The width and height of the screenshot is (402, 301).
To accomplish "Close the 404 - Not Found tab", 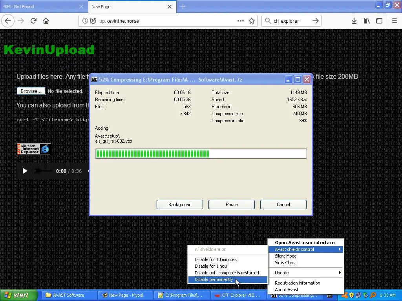I will (x=81, y=7).
